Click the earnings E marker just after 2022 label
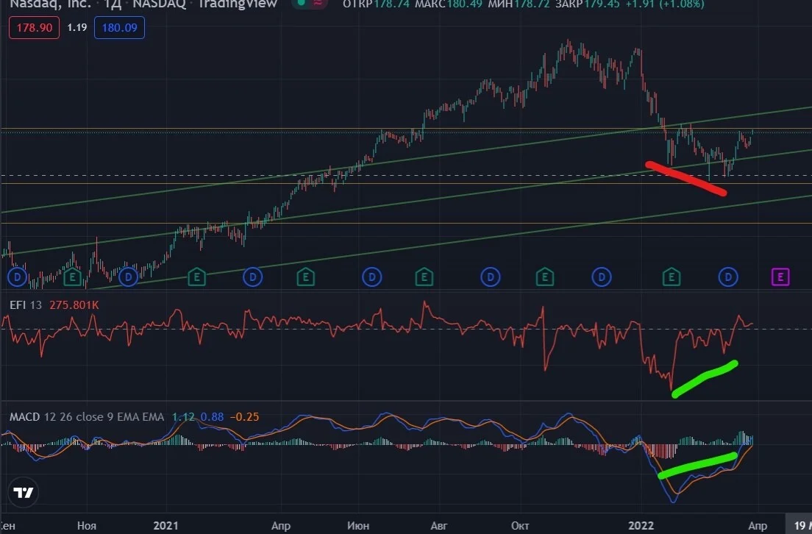The image size is (812, 534). [x=672, y=277]
